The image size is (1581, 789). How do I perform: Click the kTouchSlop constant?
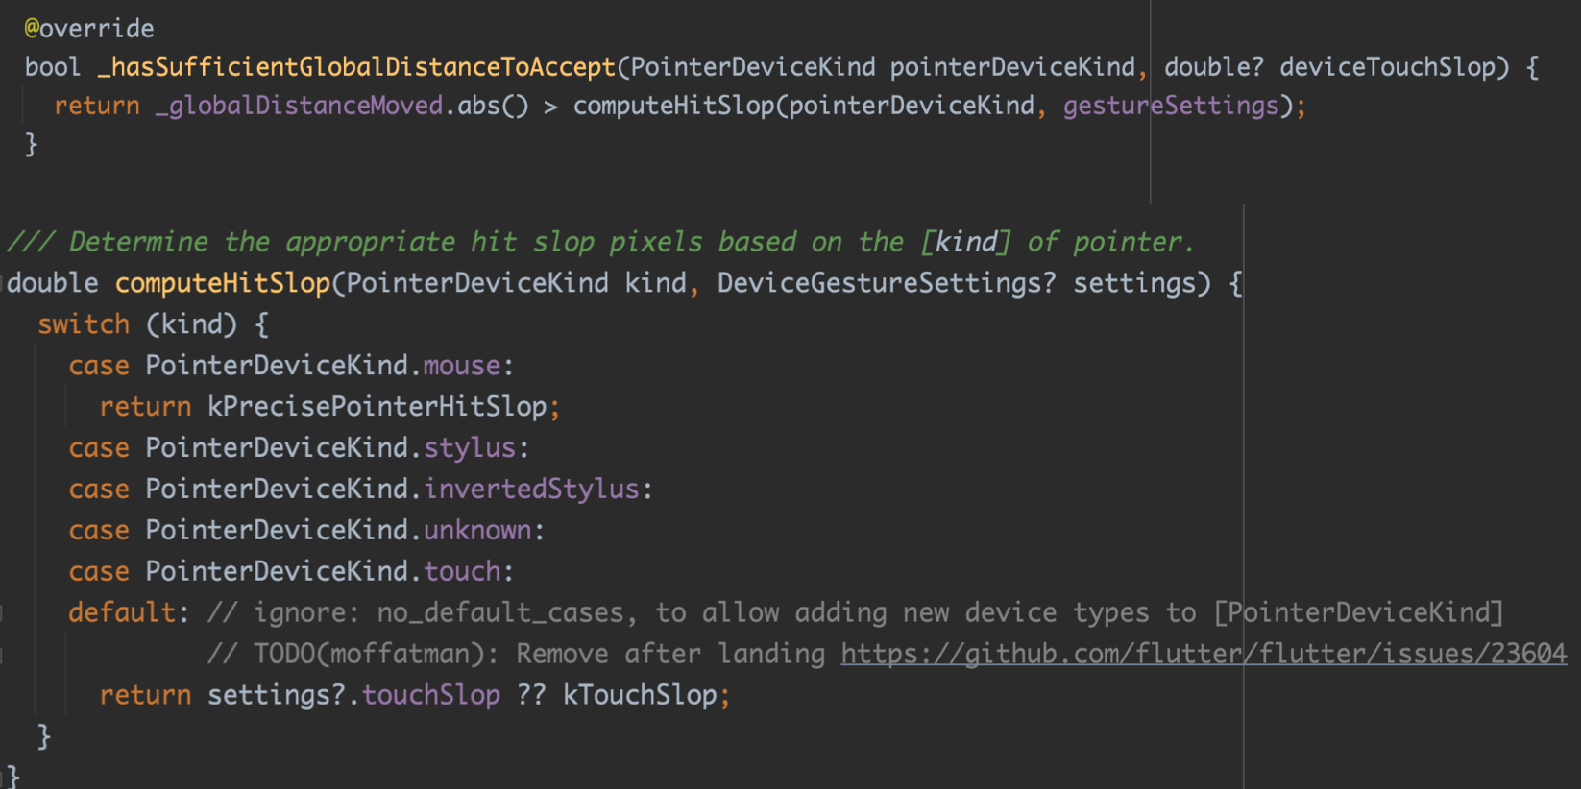[640, 695]
